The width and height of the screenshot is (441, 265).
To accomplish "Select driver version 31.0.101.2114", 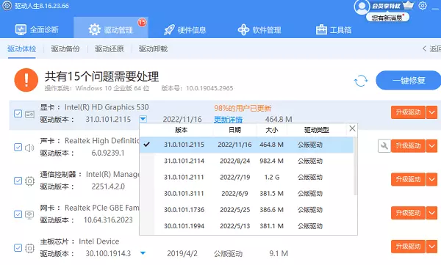I will click(x=246, y=161).
